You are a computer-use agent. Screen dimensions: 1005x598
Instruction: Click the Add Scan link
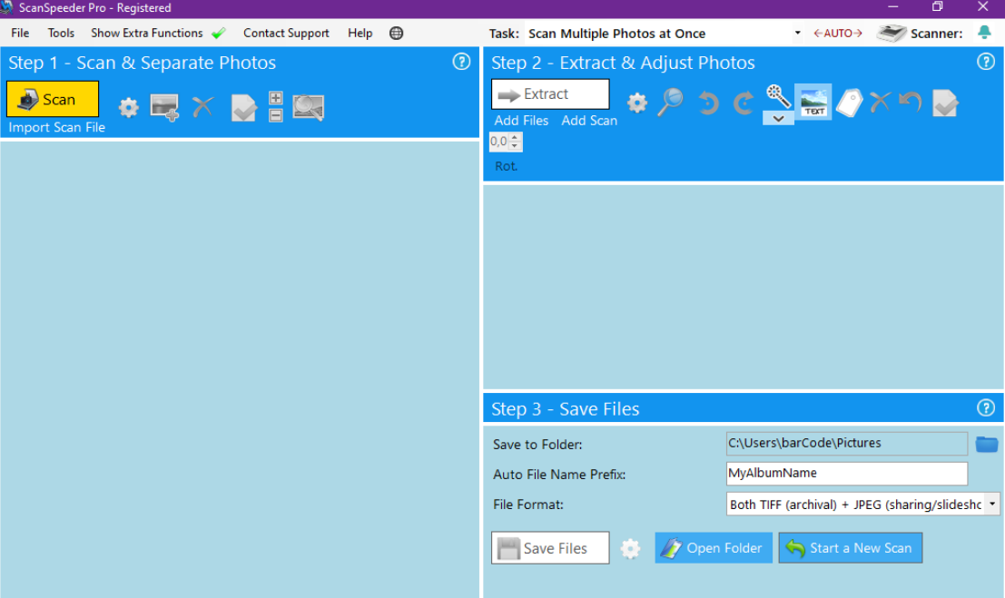pyautogui.click(x=589, y=121)
